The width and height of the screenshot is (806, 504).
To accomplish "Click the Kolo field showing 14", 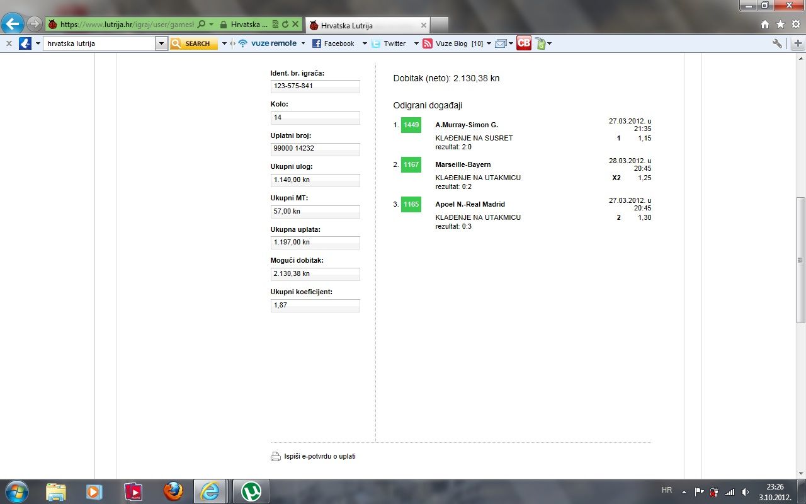I will 315,118.
